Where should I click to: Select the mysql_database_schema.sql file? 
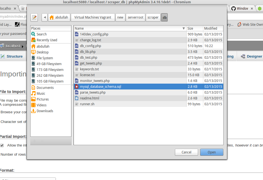click(x=149, y=86)
